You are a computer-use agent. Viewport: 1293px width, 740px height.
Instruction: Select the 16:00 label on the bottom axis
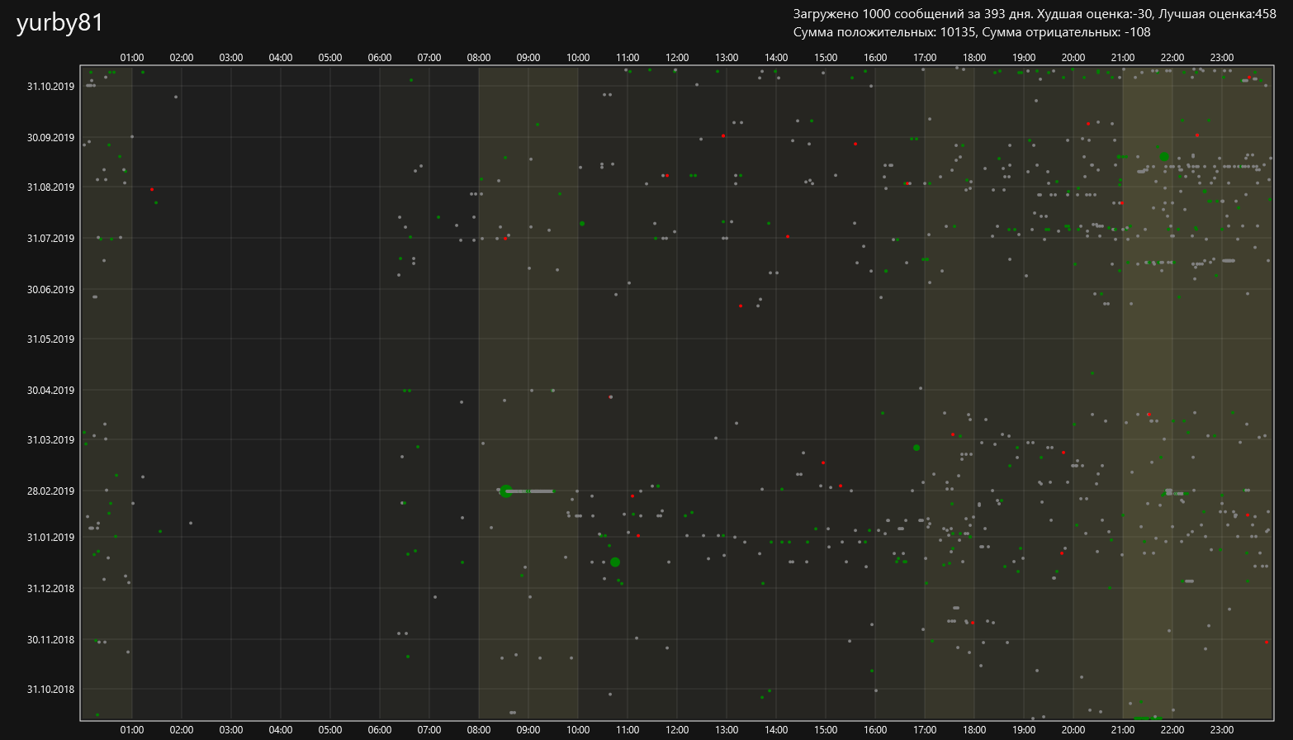pos(875,730)
